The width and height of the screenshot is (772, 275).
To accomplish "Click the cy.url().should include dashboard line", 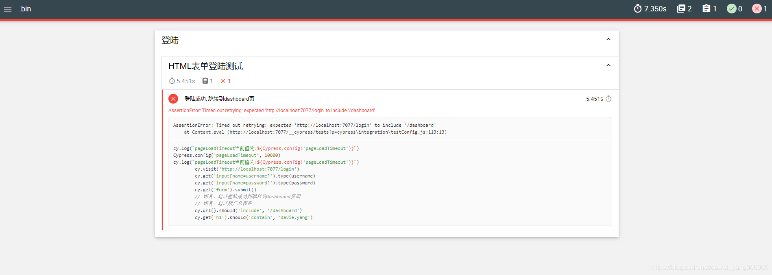I will 248,210.
